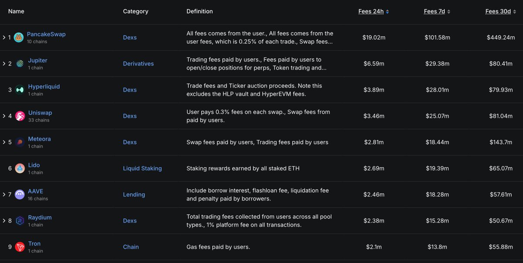Screen dimensions: 523x263
Task: Open Liquid Staking category link for Lido
Action: coord(143,169)
